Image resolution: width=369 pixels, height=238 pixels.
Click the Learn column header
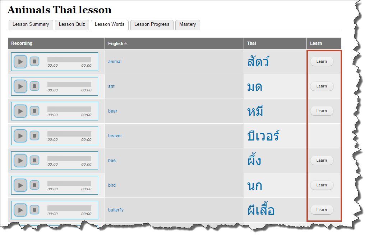click(324, 43)
